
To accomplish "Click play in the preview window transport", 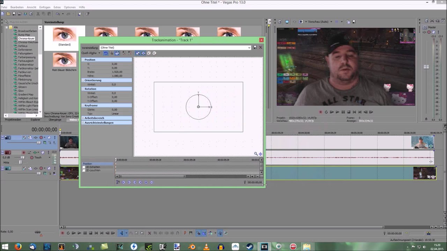I will 337,112.
